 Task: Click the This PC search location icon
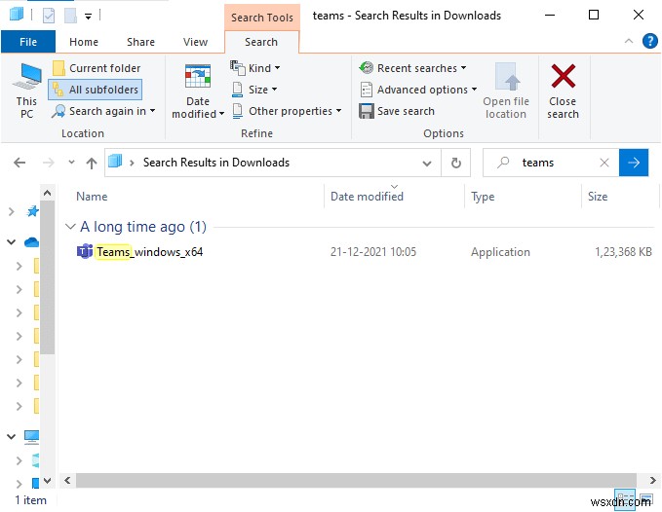click(26, 76)
